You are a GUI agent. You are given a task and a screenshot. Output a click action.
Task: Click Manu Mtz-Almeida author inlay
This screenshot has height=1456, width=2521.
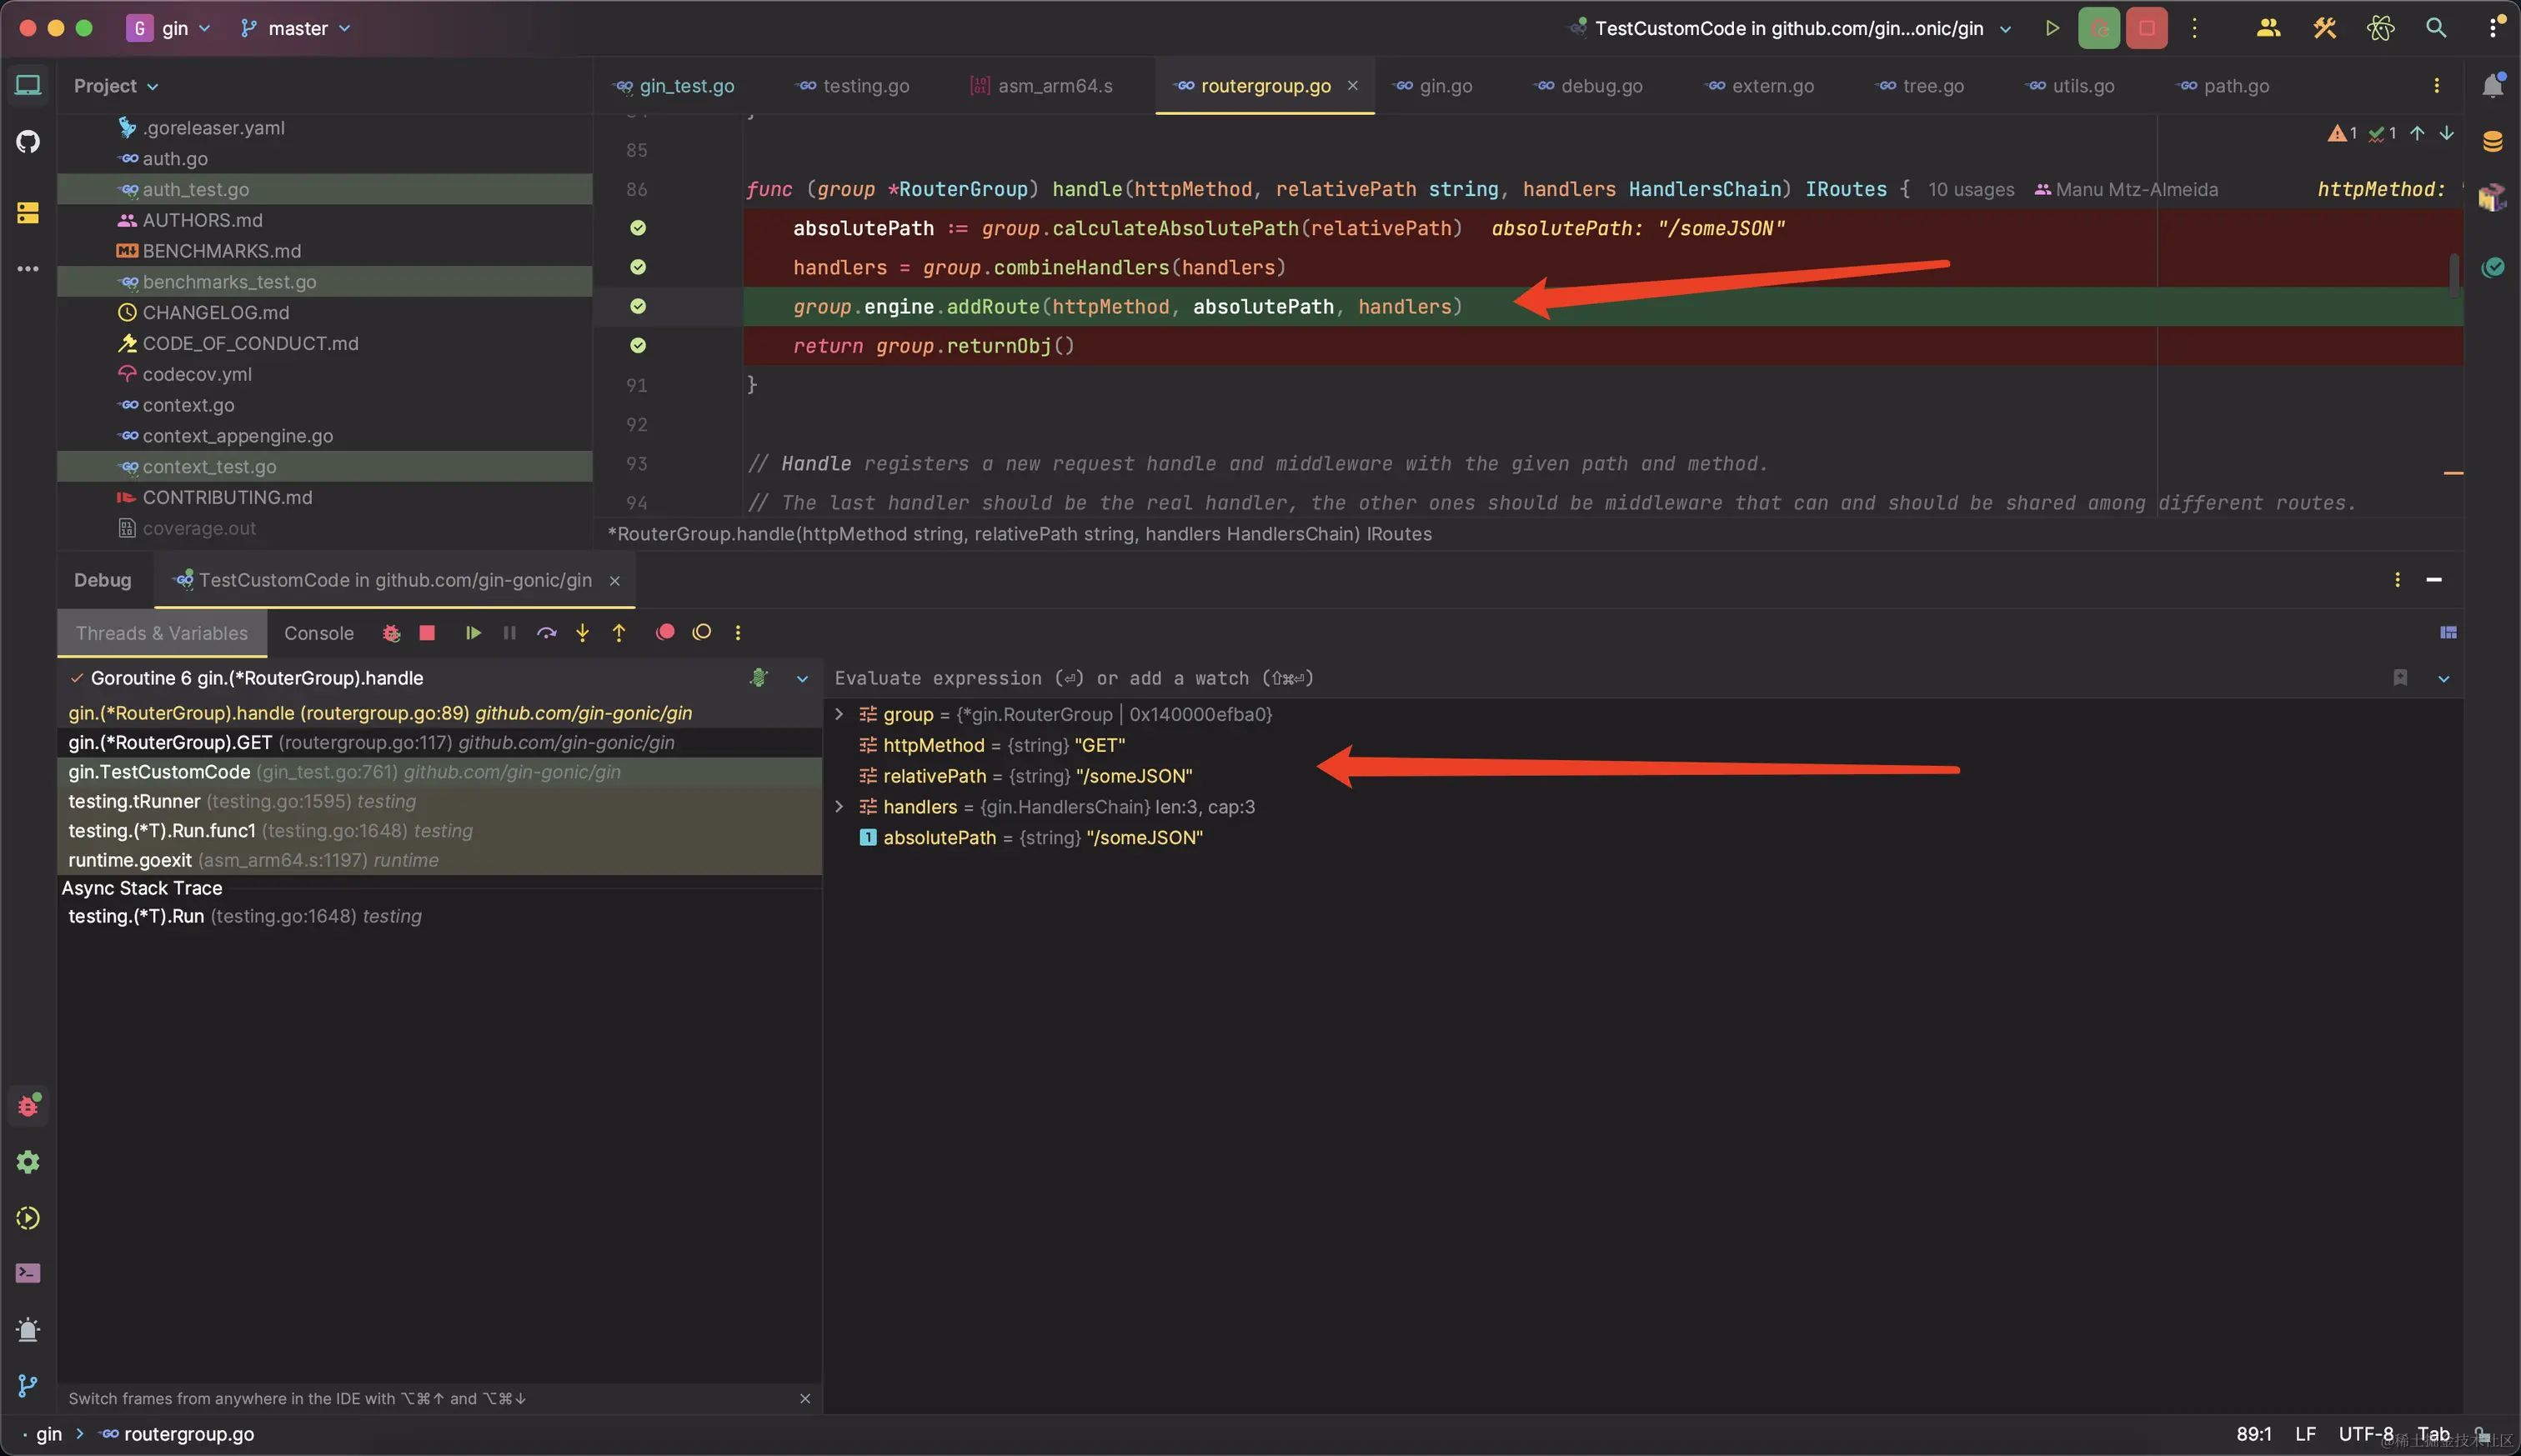(2126, 189)
